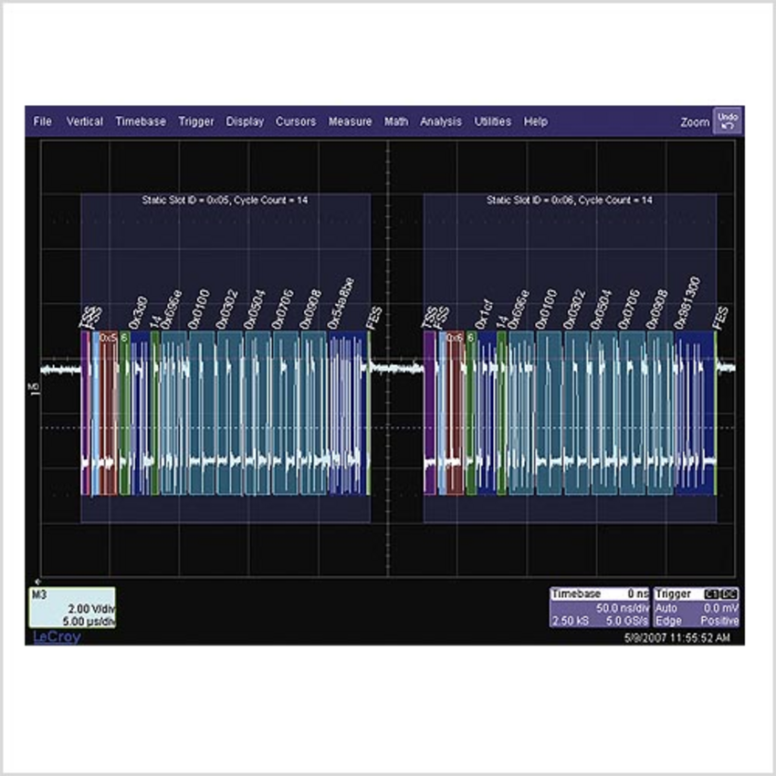776x776 pixels.
Task: Open the Trigger menu
Action: pyautogui.click(x=196, y=121)
